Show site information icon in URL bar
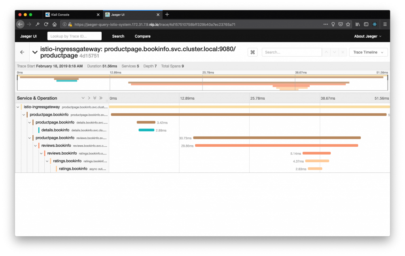Image resolution: width=405 pixels, height=256 pixels. pos(64,24)
